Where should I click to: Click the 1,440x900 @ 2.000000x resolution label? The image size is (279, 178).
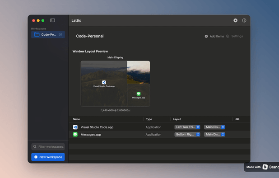(x=115, y=110)
